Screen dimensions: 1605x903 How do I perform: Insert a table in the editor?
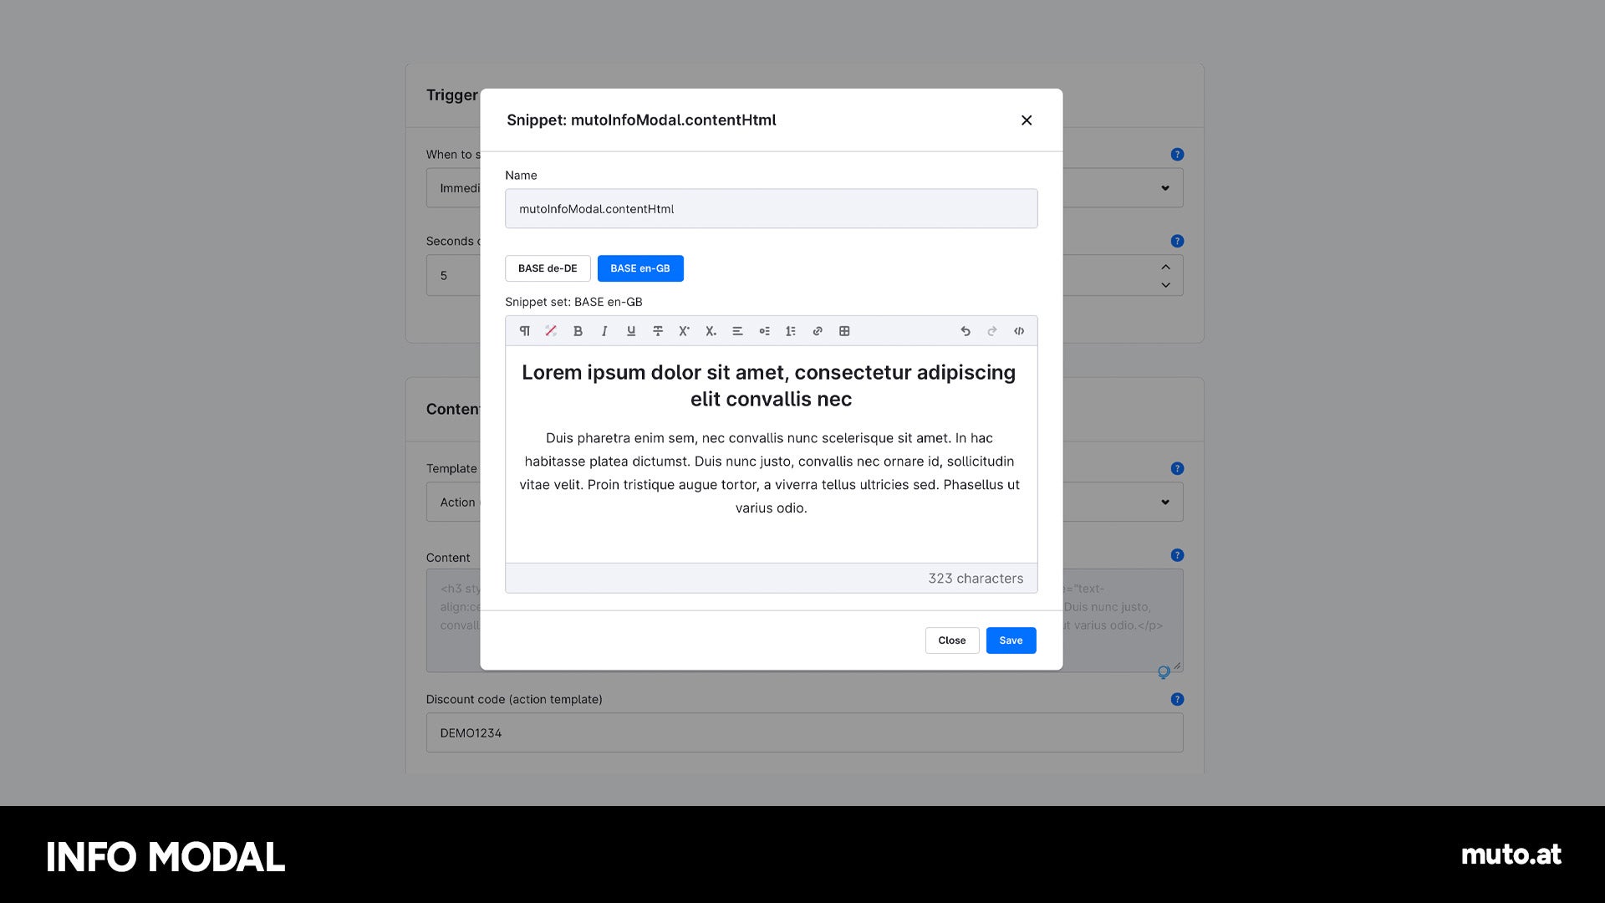pyautogui.click(x=844, y=331)
